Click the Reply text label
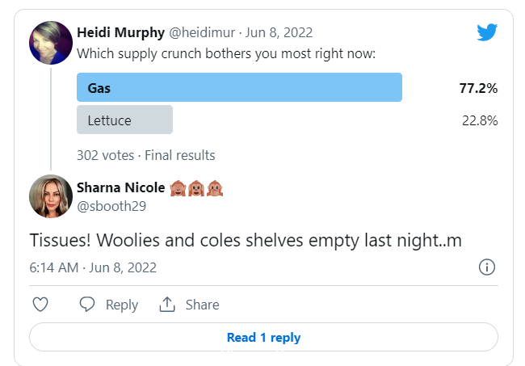 (122, 305)
